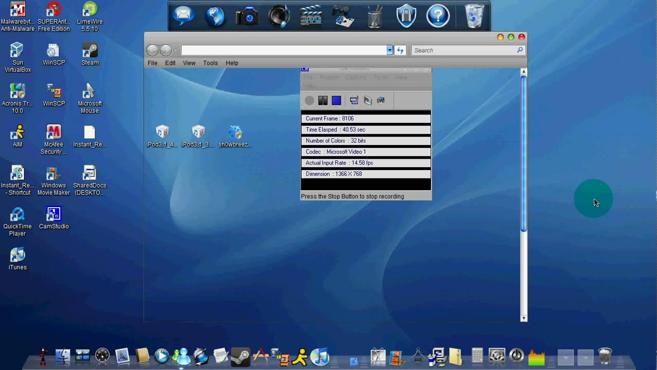The width and height of the screenshot is (657, 370).
Task: Click CamStudio SWF producer icon
Action: click(381, 100)
